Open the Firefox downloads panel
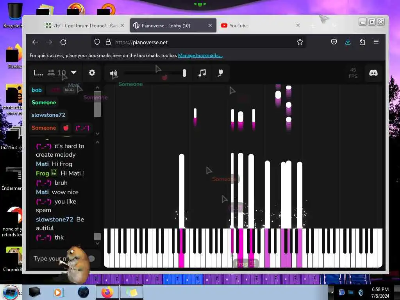 pyautogui.click(x=348, y=42)
